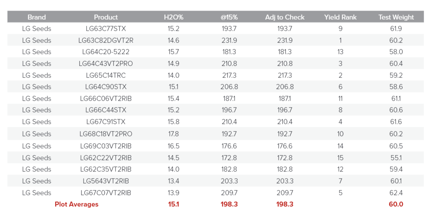Click the Test Weight column header
436x215 pixels.
(x=396, y=17)
